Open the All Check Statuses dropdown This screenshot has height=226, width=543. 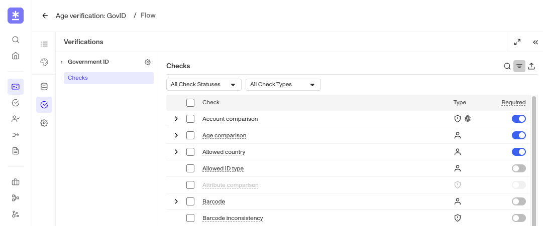(203, 85)
